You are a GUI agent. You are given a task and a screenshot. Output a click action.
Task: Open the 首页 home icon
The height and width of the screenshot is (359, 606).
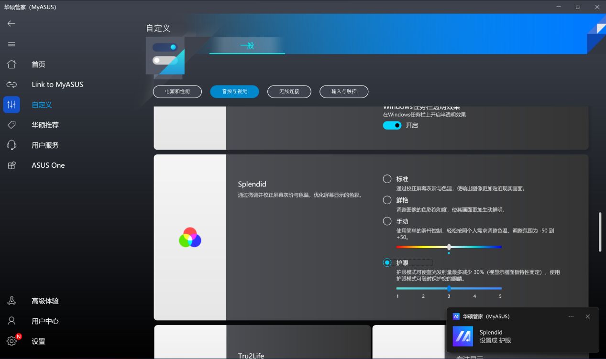coord(11,65)
